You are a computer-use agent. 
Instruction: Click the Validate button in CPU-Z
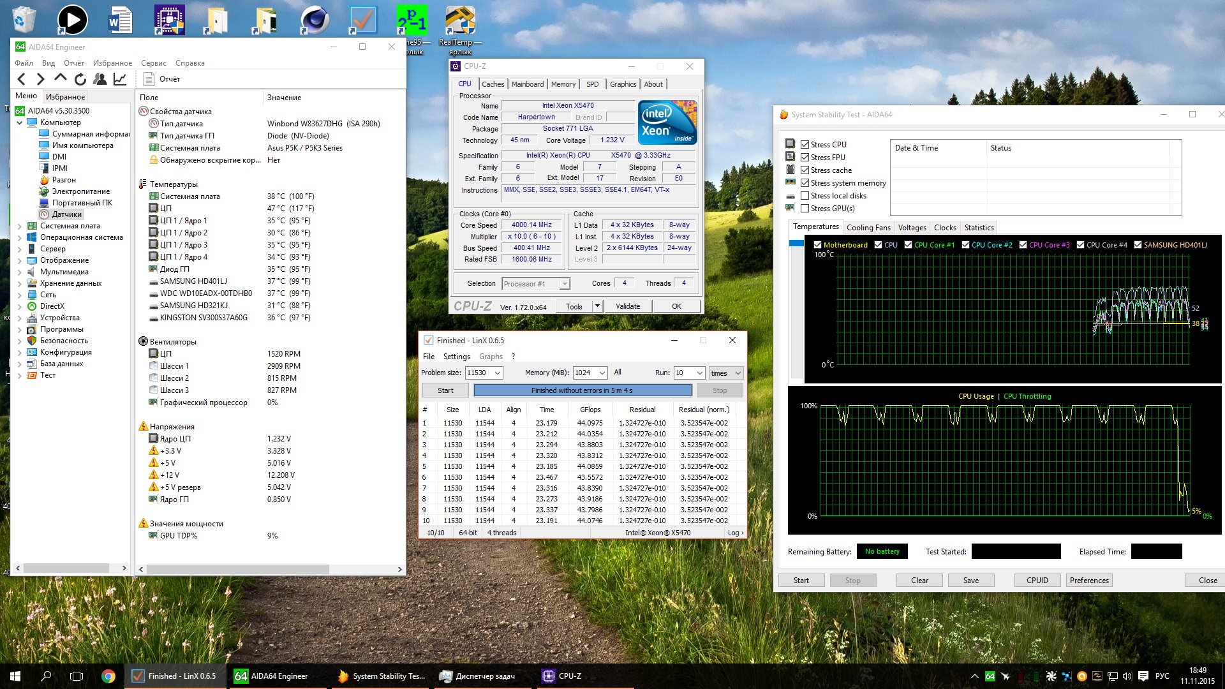click(627, 306)
